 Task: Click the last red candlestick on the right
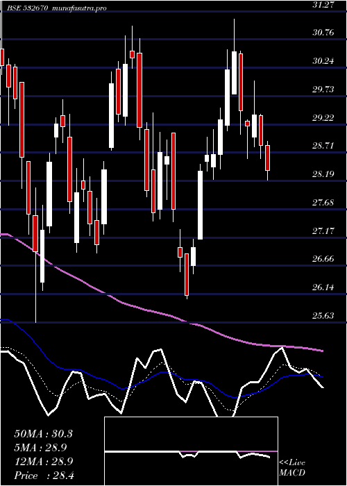tap(267, 158)
